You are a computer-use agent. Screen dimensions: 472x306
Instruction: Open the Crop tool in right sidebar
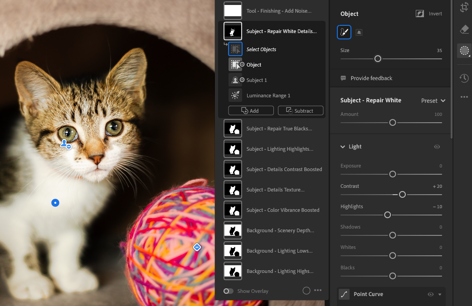(x=464, y=7)
